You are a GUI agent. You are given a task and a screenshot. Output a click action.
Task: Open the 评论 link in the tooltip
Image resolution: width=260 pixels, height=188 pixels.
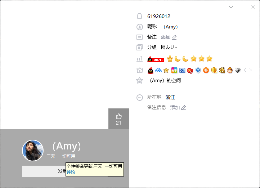point(71,172)
